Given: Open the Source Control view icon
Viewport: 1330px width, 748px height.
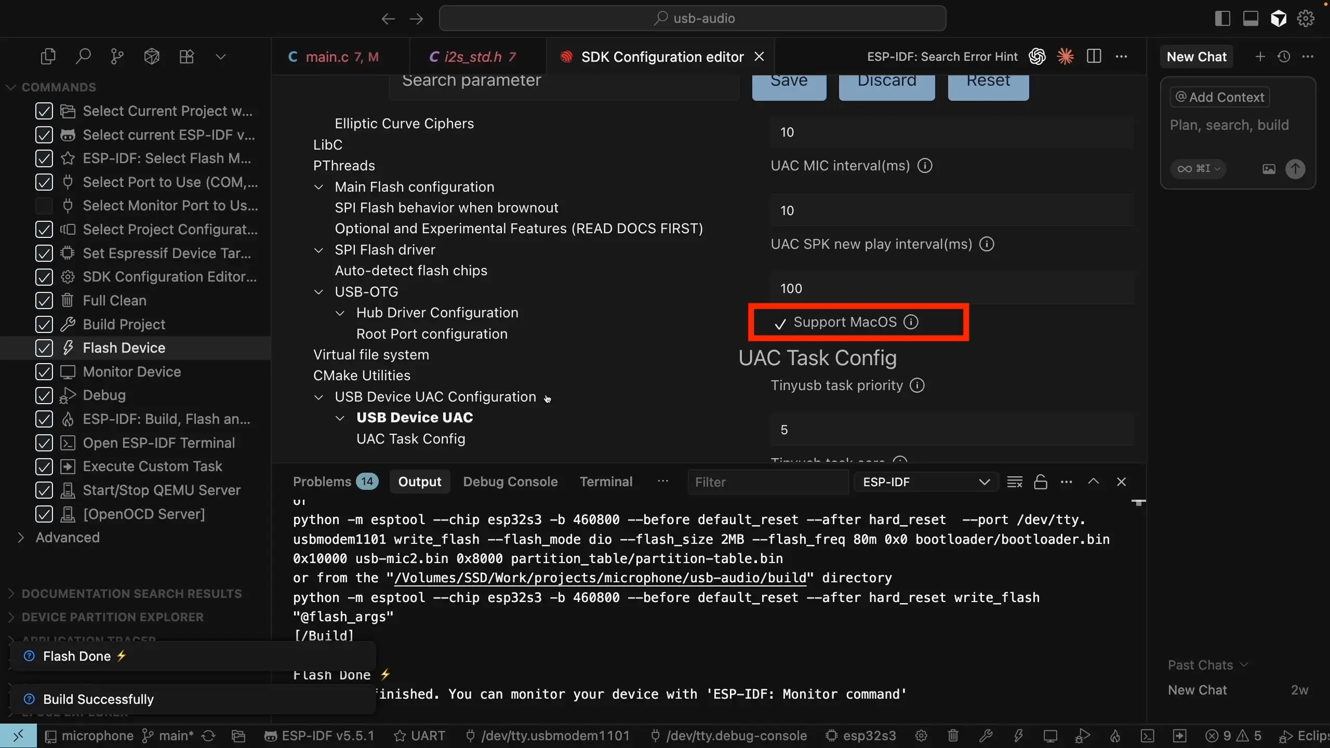Looking at the screenshot, I should click(117, 56).
